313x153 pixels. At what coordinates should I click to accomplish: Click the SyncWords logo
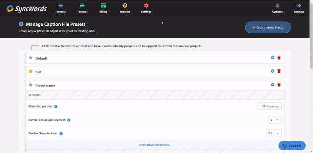27,8
